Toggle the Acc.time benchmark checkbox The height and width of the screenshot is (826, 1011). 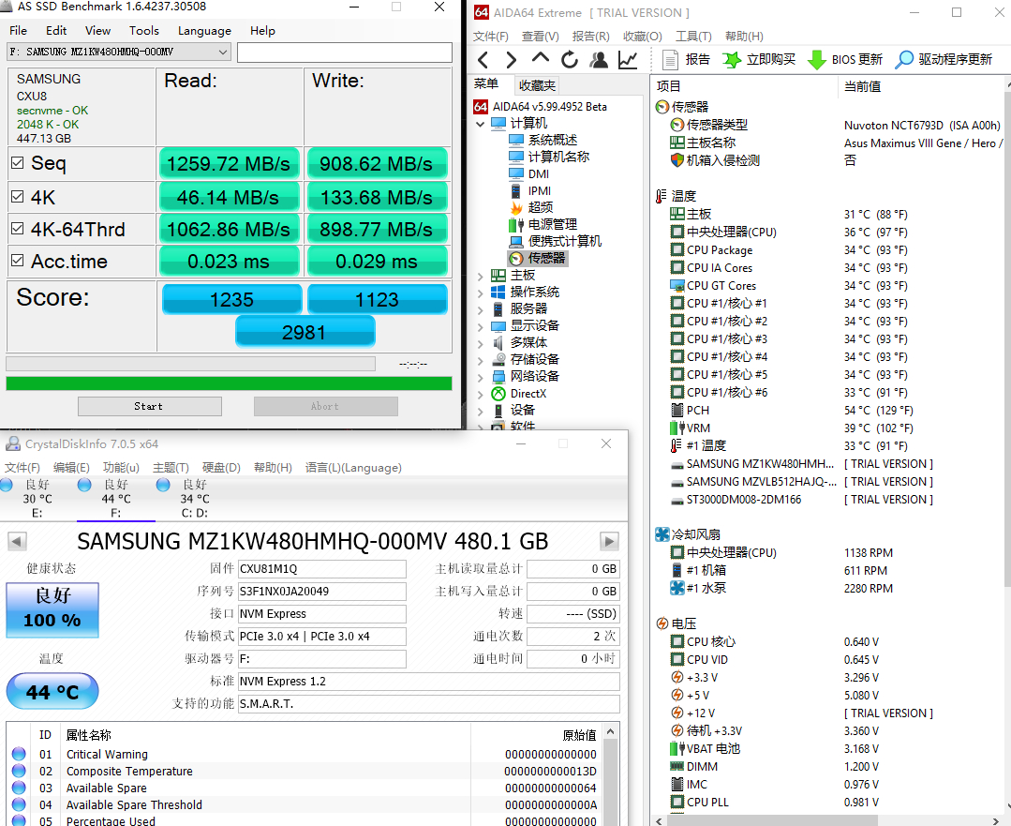pos(18,261)
